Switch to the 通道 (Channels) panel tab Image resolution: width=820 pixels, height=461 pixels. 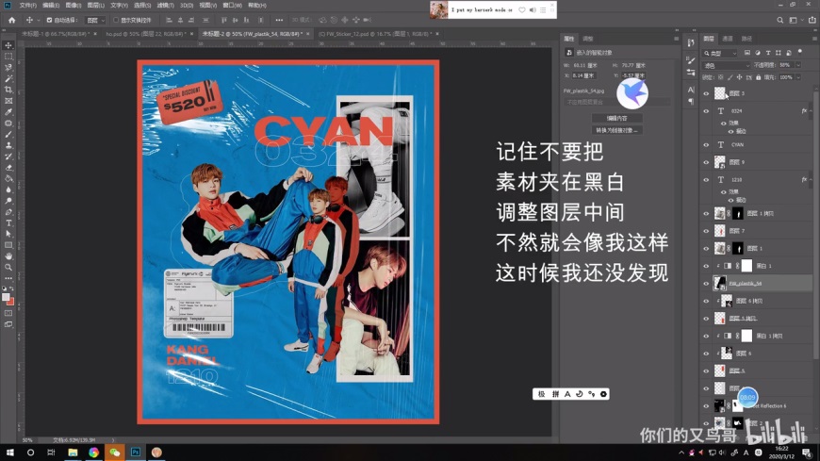point(728,39)
